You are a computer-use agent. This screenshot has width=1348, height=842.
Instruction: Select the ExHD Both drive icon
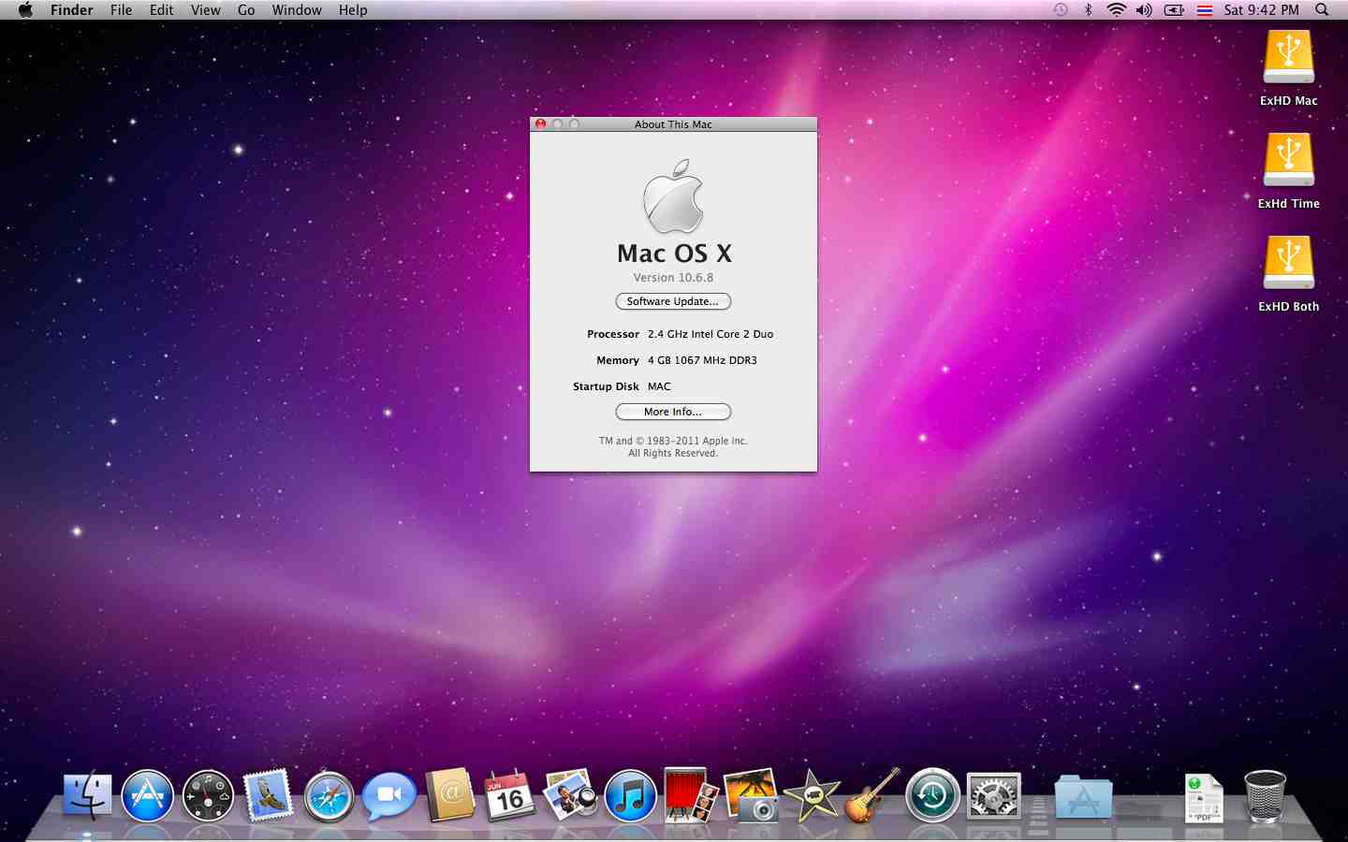click(x=1289, y=264)
